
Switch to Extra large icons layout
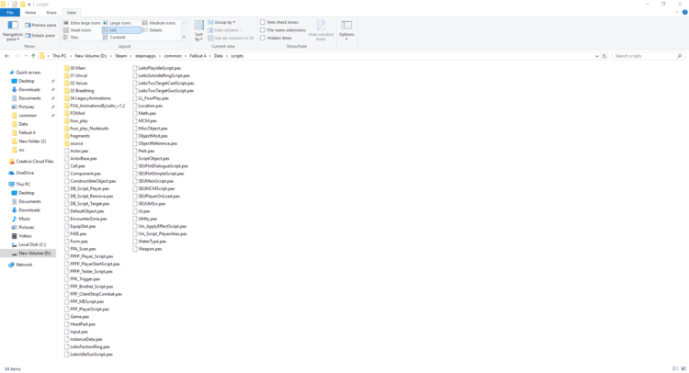click(x=82, y=23)
